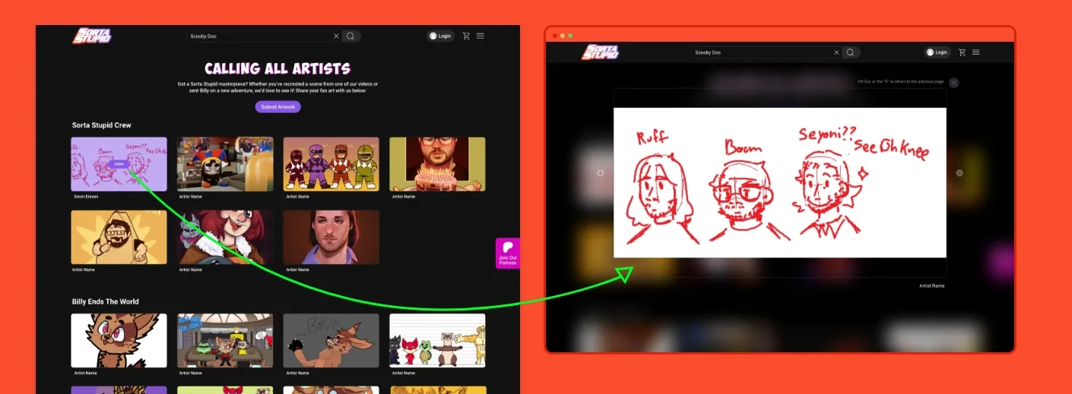Open the gray-background Billy sketch thumbnail

click(x=331, y=341)
